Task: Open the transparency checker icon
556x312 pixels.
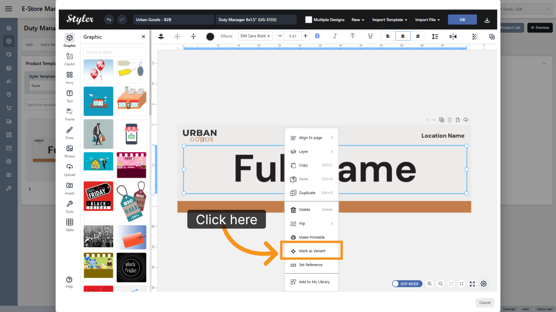Action: (x=475, y=37)
